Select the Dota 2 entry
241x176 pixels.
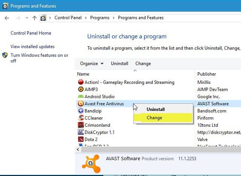pyautogui.click(x=91, y=140)
